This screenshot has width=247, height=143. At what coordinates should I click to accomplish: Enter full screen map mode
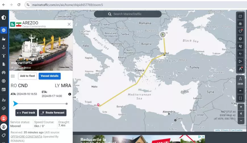point(240,98)
